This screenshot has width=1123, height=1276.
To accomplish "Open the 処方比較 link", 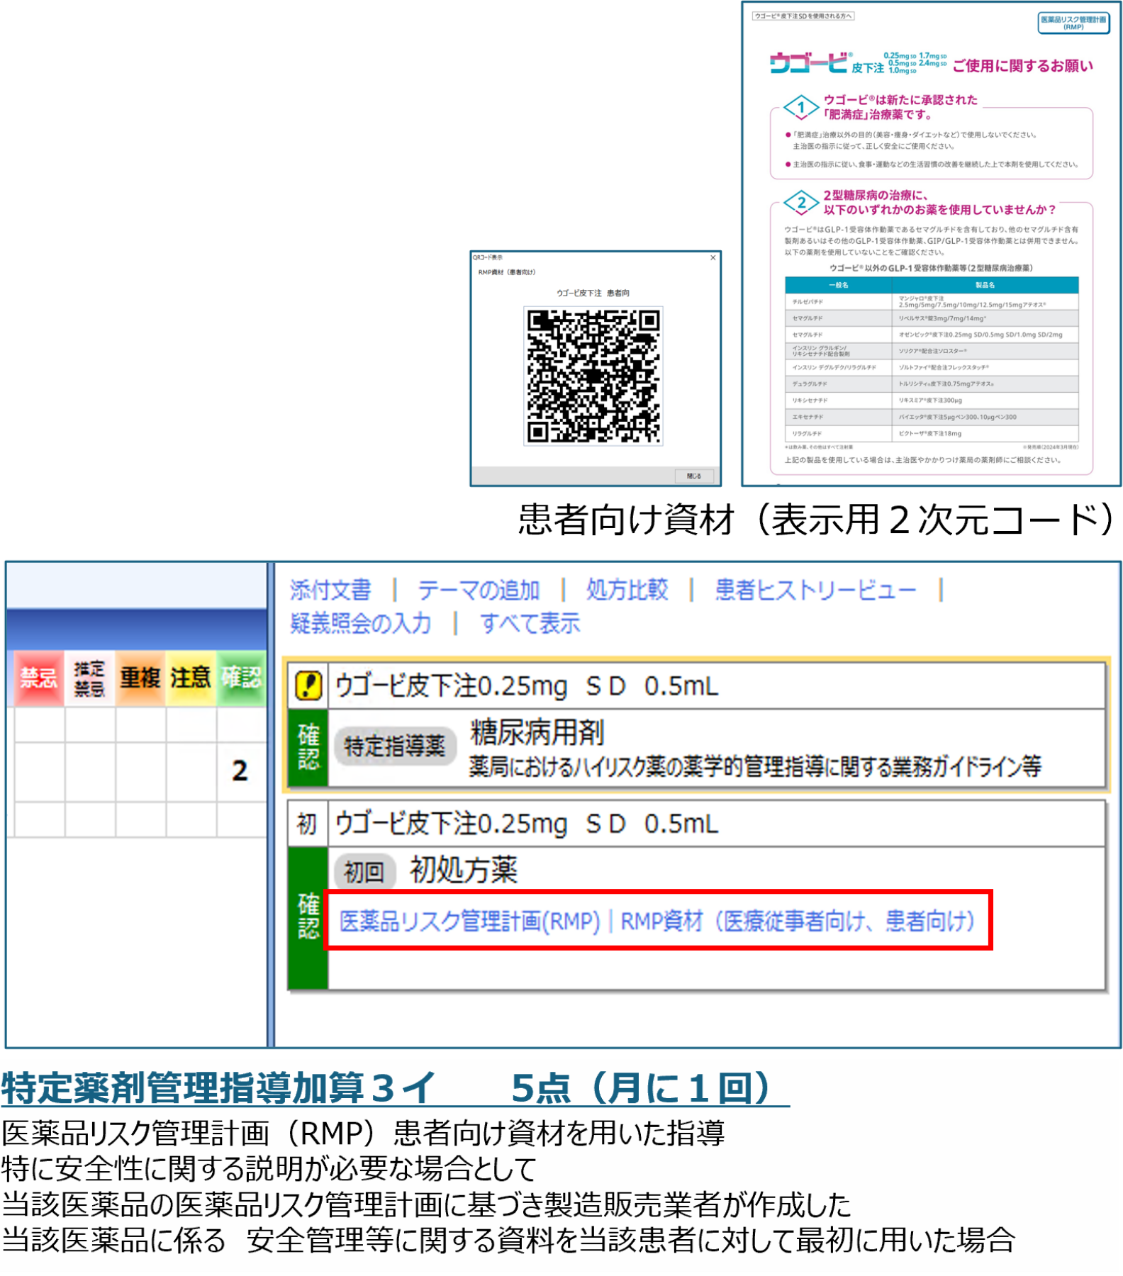I will 627,590.
